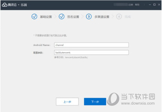Click the Tencent Cloud logo icon
Screen dimensions: 162x112
(x=5, y=5)
